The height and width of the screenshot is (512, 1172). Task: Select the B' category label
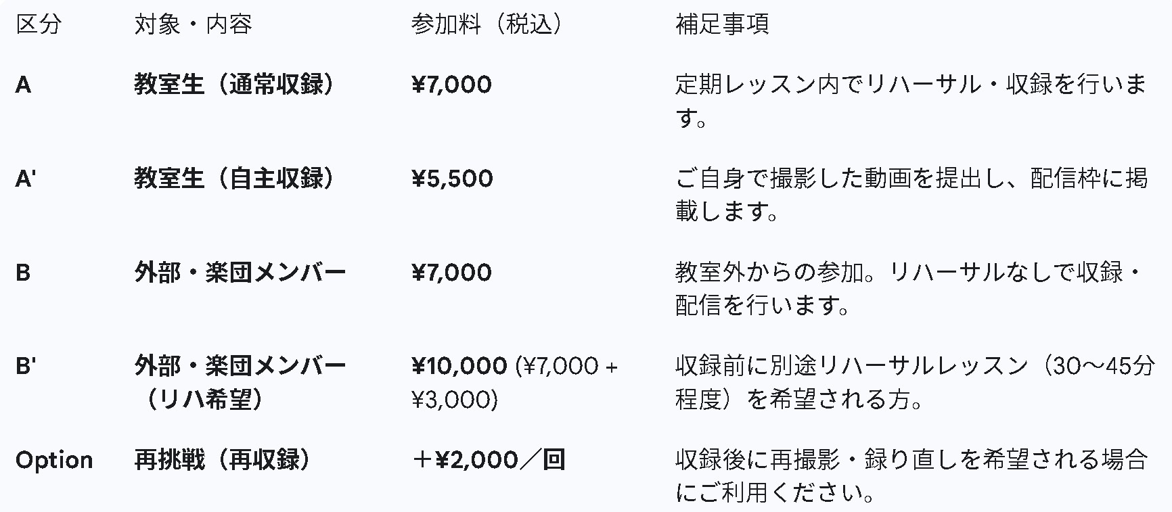[26, 366]
